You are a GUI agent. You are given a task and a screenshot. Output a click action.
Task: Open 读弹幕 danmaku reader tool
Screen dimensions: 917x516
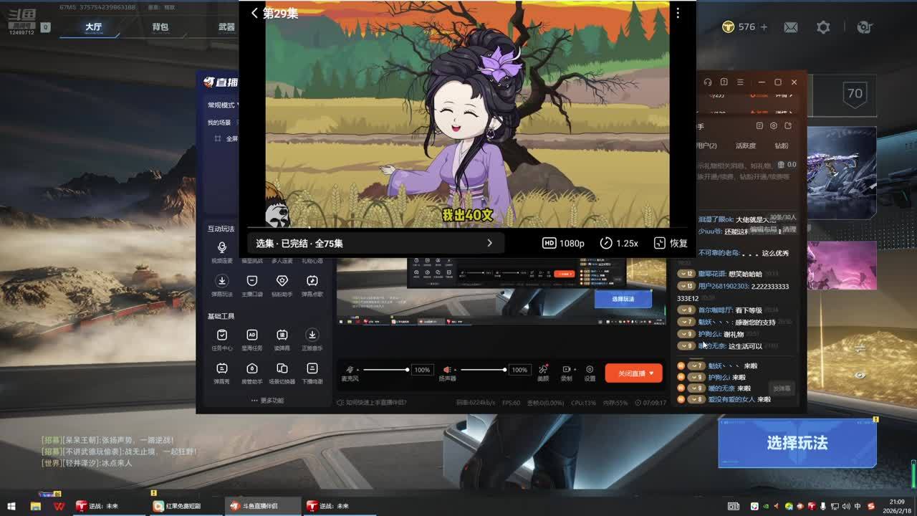tap(282, 339)
